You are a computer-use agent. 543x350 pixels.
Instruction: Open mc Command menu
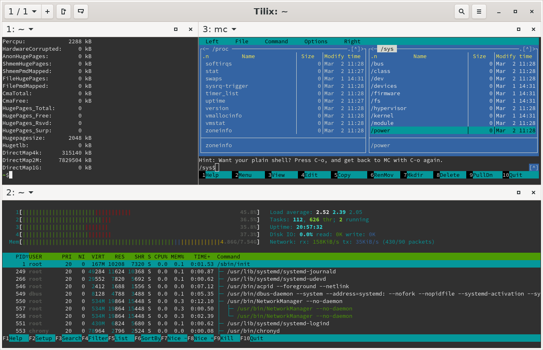pos(276,41)
